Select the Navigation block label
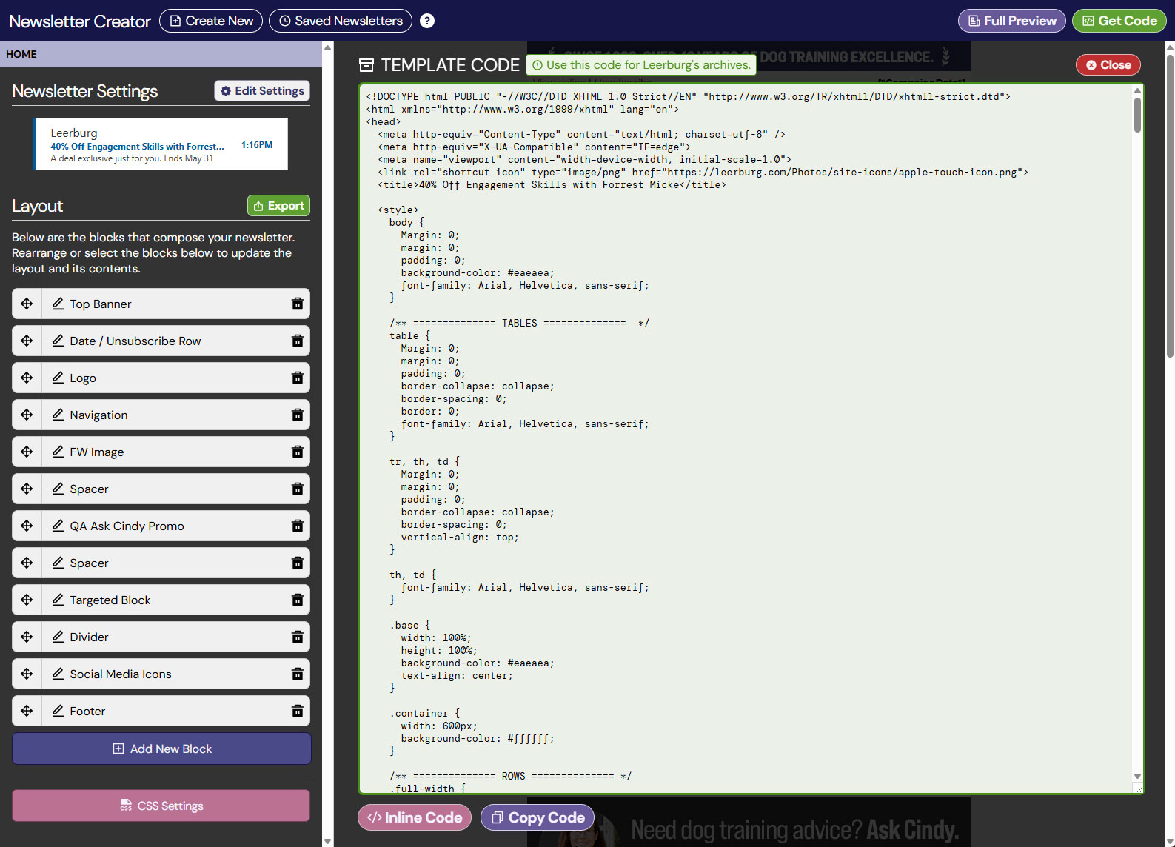 (98, 415)
